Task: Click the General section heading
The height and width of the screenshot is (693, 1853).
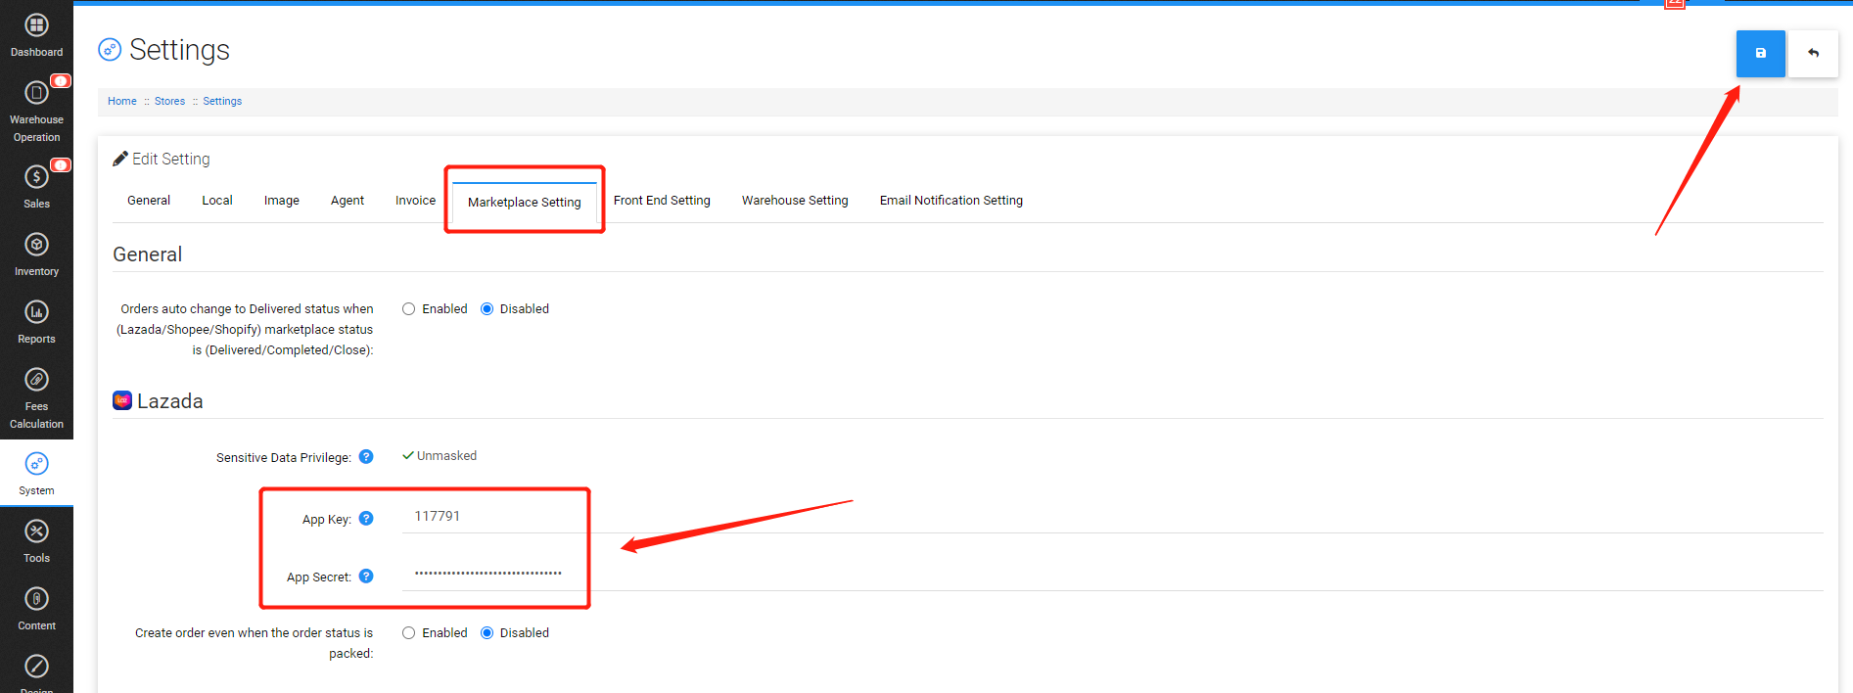Action: pyautogui.click(x=148, y=254)
